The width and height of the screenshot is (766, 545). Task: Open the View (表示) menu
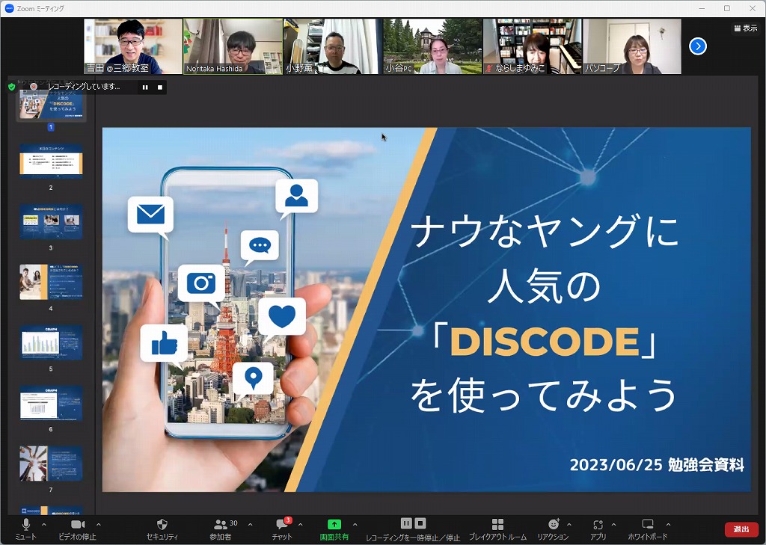coord(746,28)
